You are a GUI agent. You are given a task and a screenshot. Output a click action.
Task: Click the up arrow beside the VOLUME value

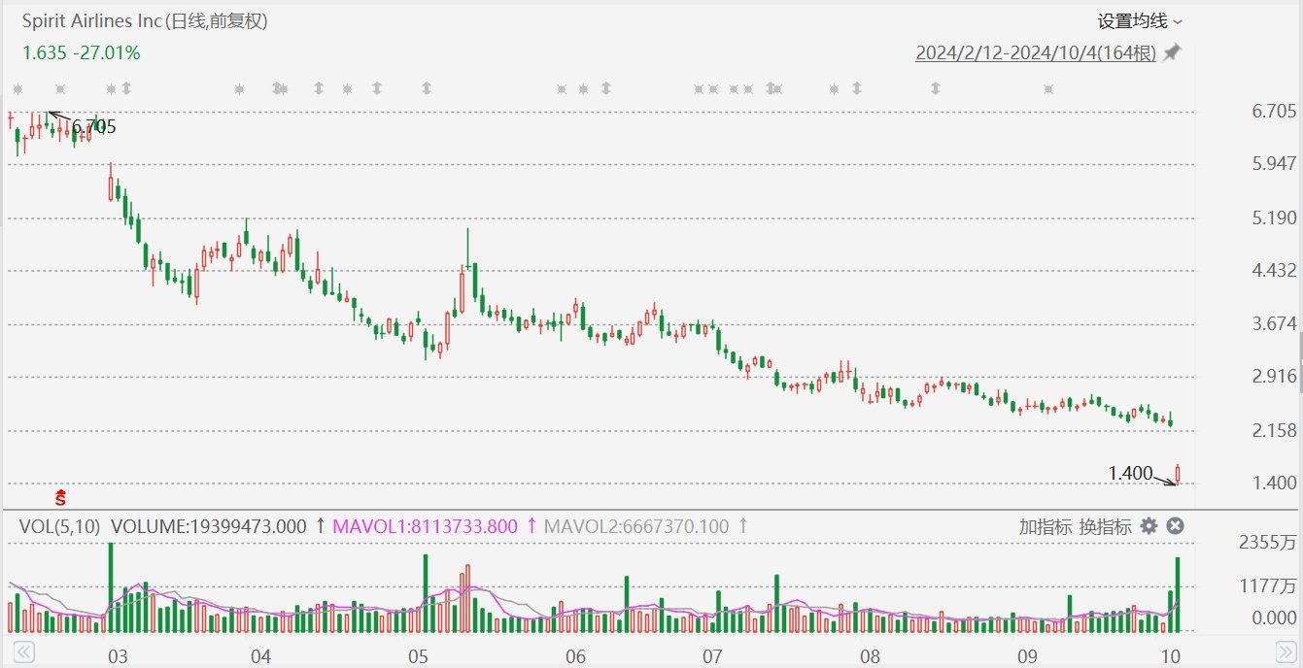pos(320,525)
